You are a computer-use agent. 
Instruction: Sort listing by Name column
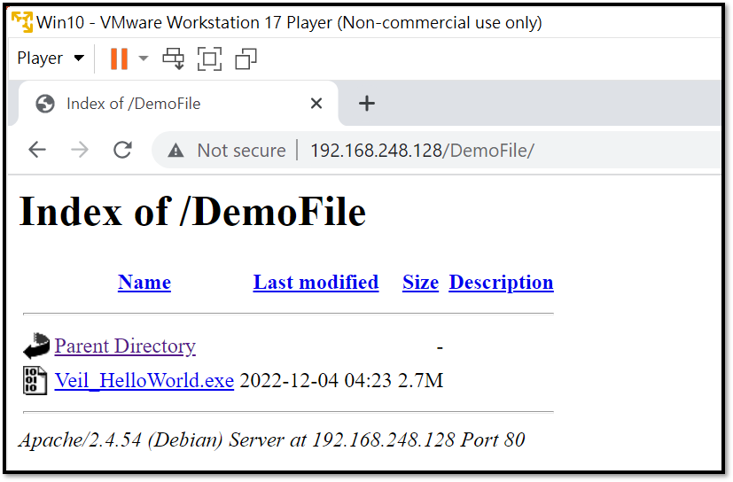click(144, 282)
